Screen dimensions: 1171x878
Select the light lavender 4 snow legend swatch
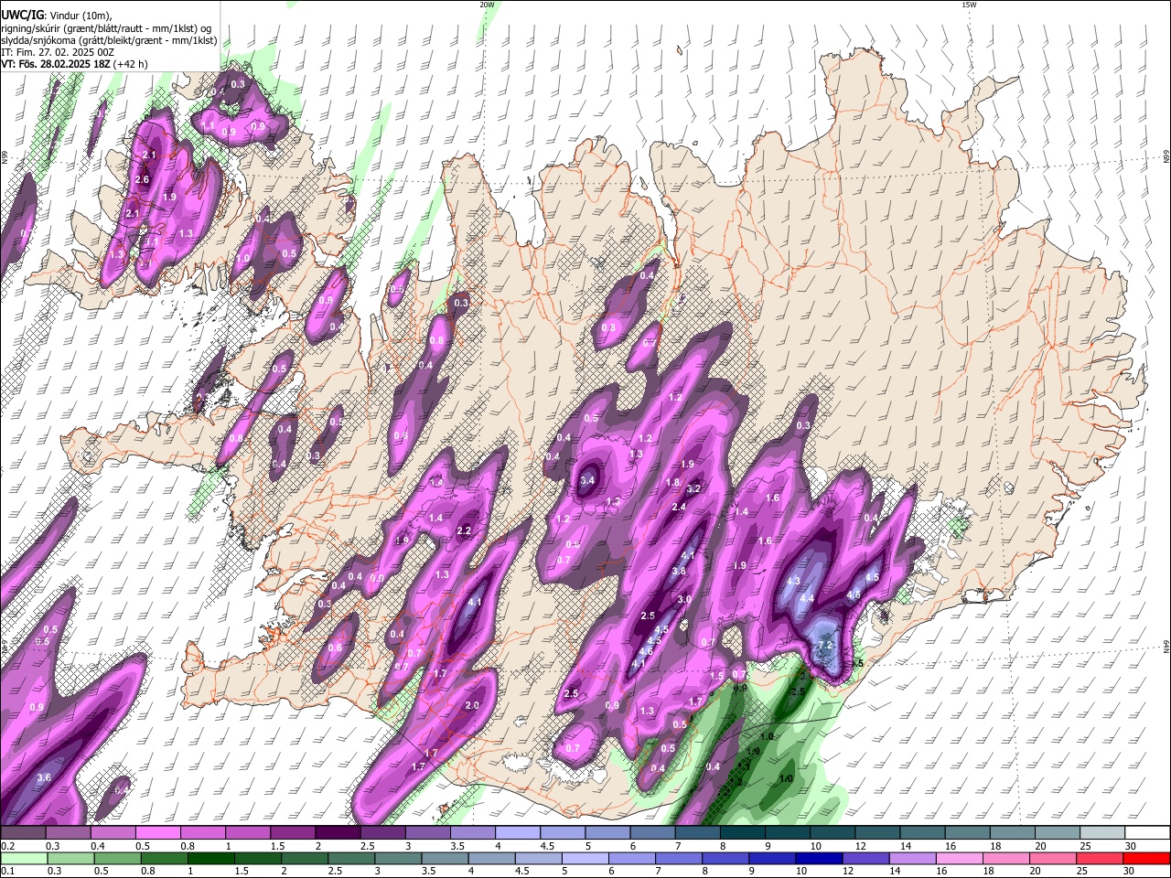517,832
